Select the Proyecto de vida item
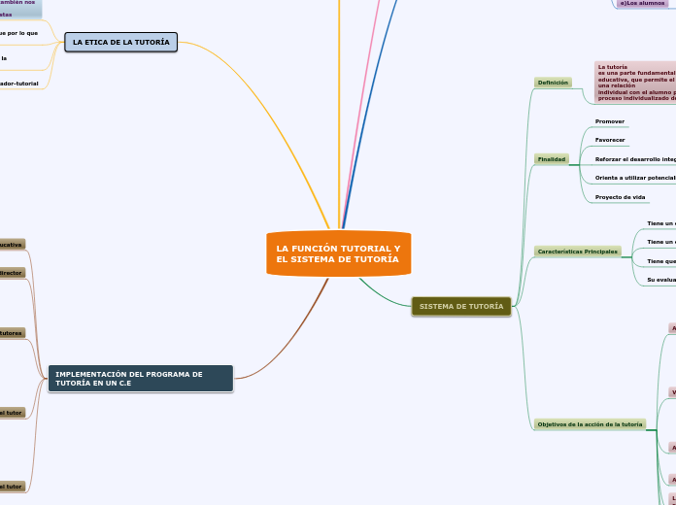The width and height of the screenshot is (676, 505). [x=620, y=197]
